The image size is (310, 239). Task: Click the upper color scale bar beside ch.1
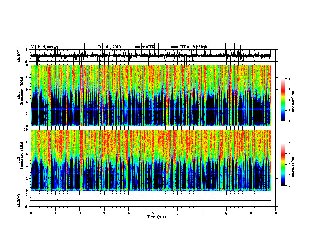[283, 100]
